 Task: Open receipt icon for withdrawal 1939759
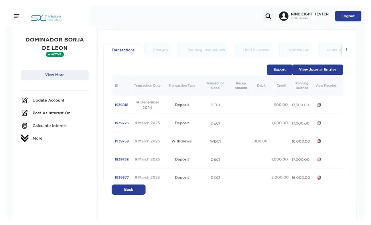[x=319, y=141]
